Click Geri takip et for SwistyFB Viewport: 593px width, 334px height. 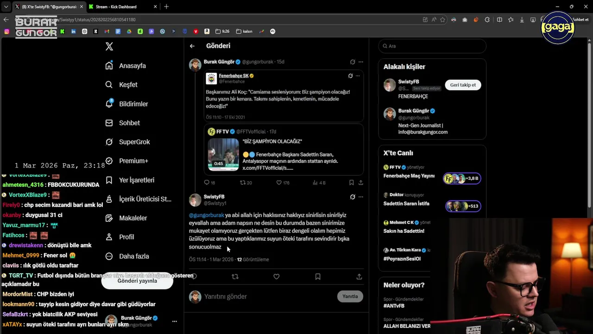pos(463,85)
